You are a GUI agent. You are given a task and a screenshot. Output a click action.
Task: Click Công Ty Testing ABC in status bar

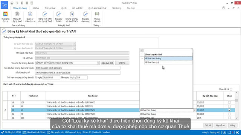coord(211,132)
